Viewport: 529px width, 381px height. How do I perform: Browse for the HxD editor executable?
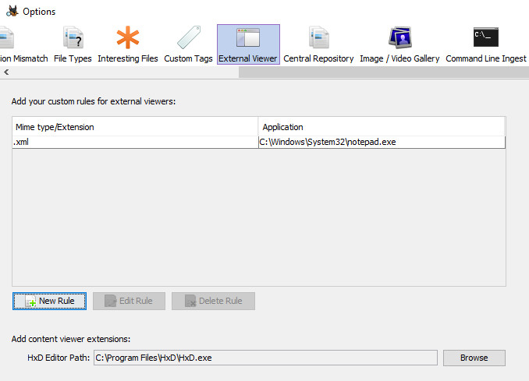coord(474,358)
